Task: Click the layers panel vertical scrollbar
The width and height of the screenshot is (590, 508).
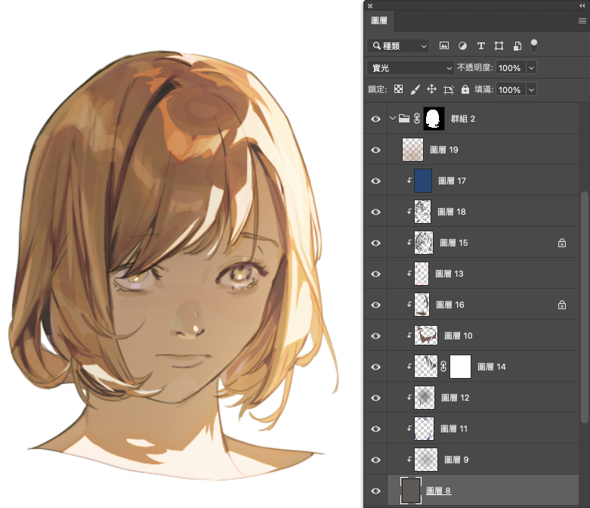Action: (x=585, y=307)
